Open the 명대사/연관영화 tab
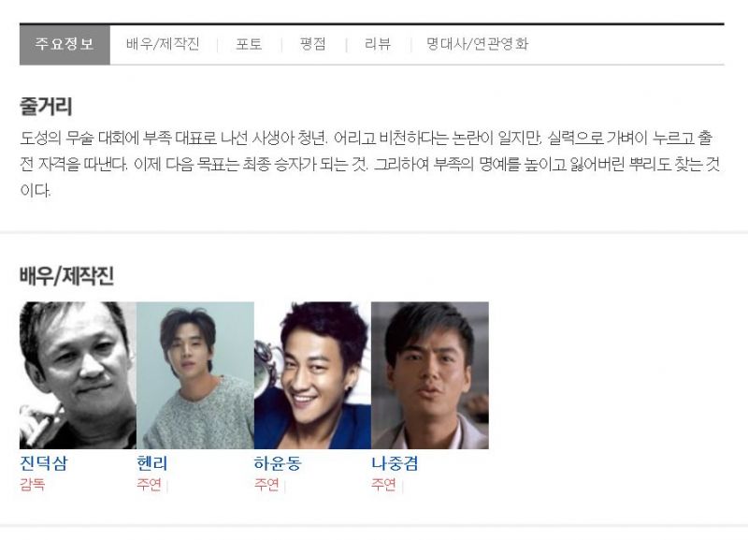Image resolution: width=748 pixels, height=540 pixels. pyautogui.click(x=478, y=44)
